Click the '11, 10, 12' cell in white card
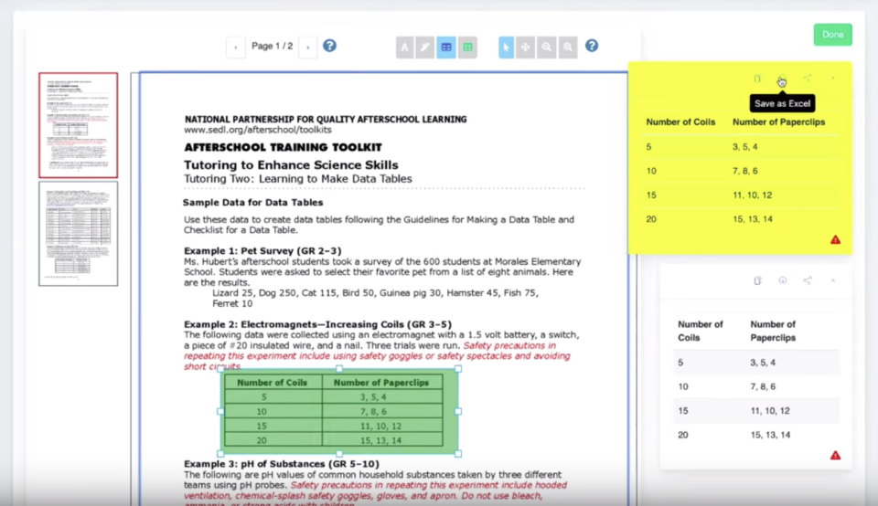Viewport: 878px width, 506px height. (x=770, y=411)
